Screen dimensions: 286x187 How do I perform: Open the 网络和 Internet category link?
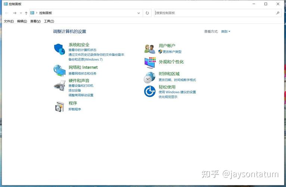(83, 67)
